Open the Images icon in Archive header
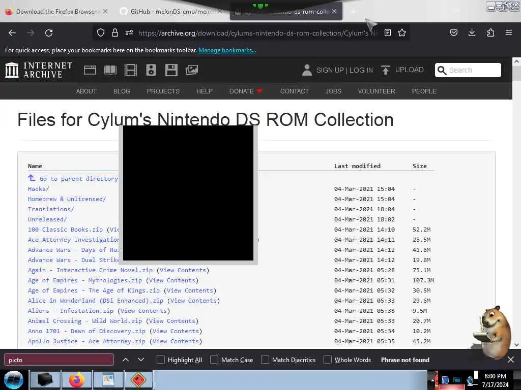Screen dimensions: 521x390 (192, 70)
